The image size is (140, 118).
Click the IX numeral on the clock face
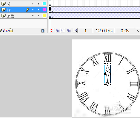pyautogui.click(x=81, y=84)
